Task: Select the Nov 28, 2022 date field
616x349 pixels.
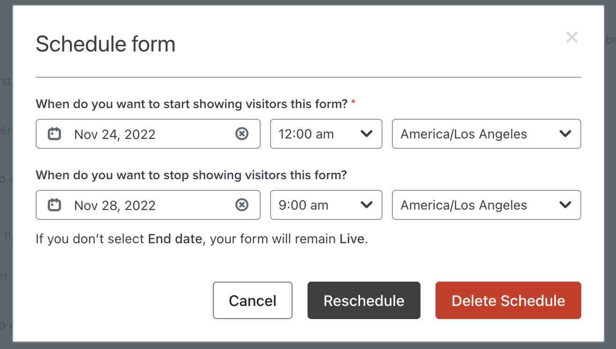Action: tap(115, 205)
